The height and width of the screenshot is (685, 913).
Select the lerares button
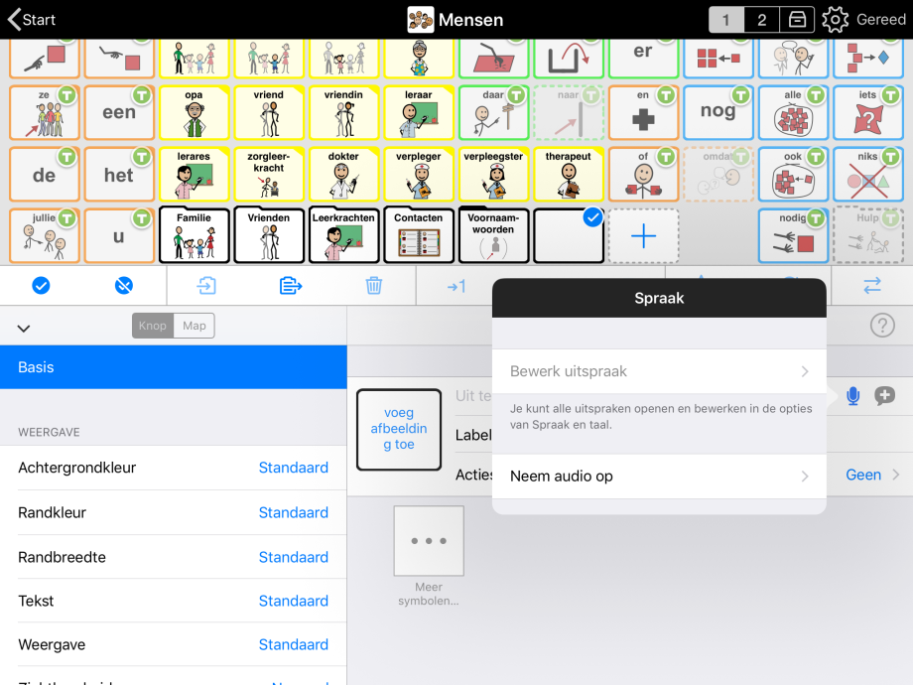(x=194, y=174)
